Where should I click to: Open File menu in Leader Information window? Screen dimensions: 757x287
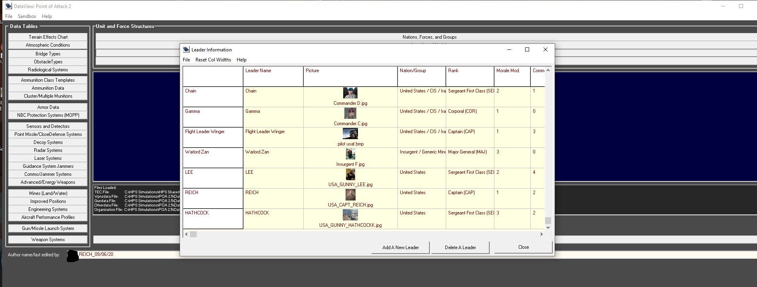pos(186,60)
